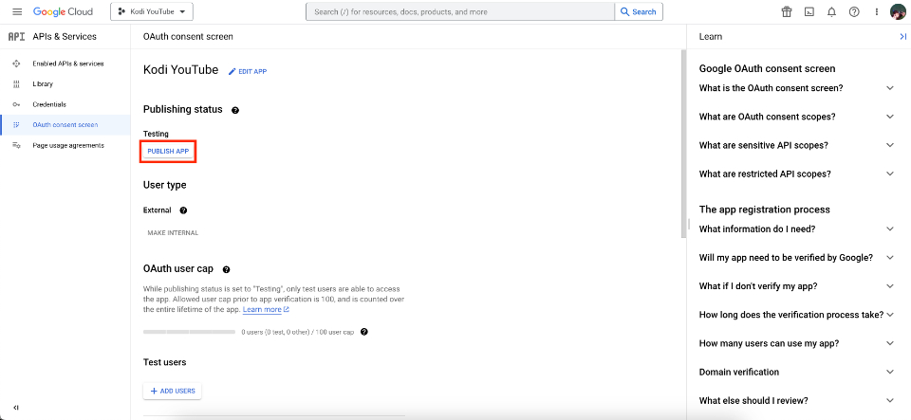Click the Test users heading
911x420 pixels.
(x=164, y=362)
